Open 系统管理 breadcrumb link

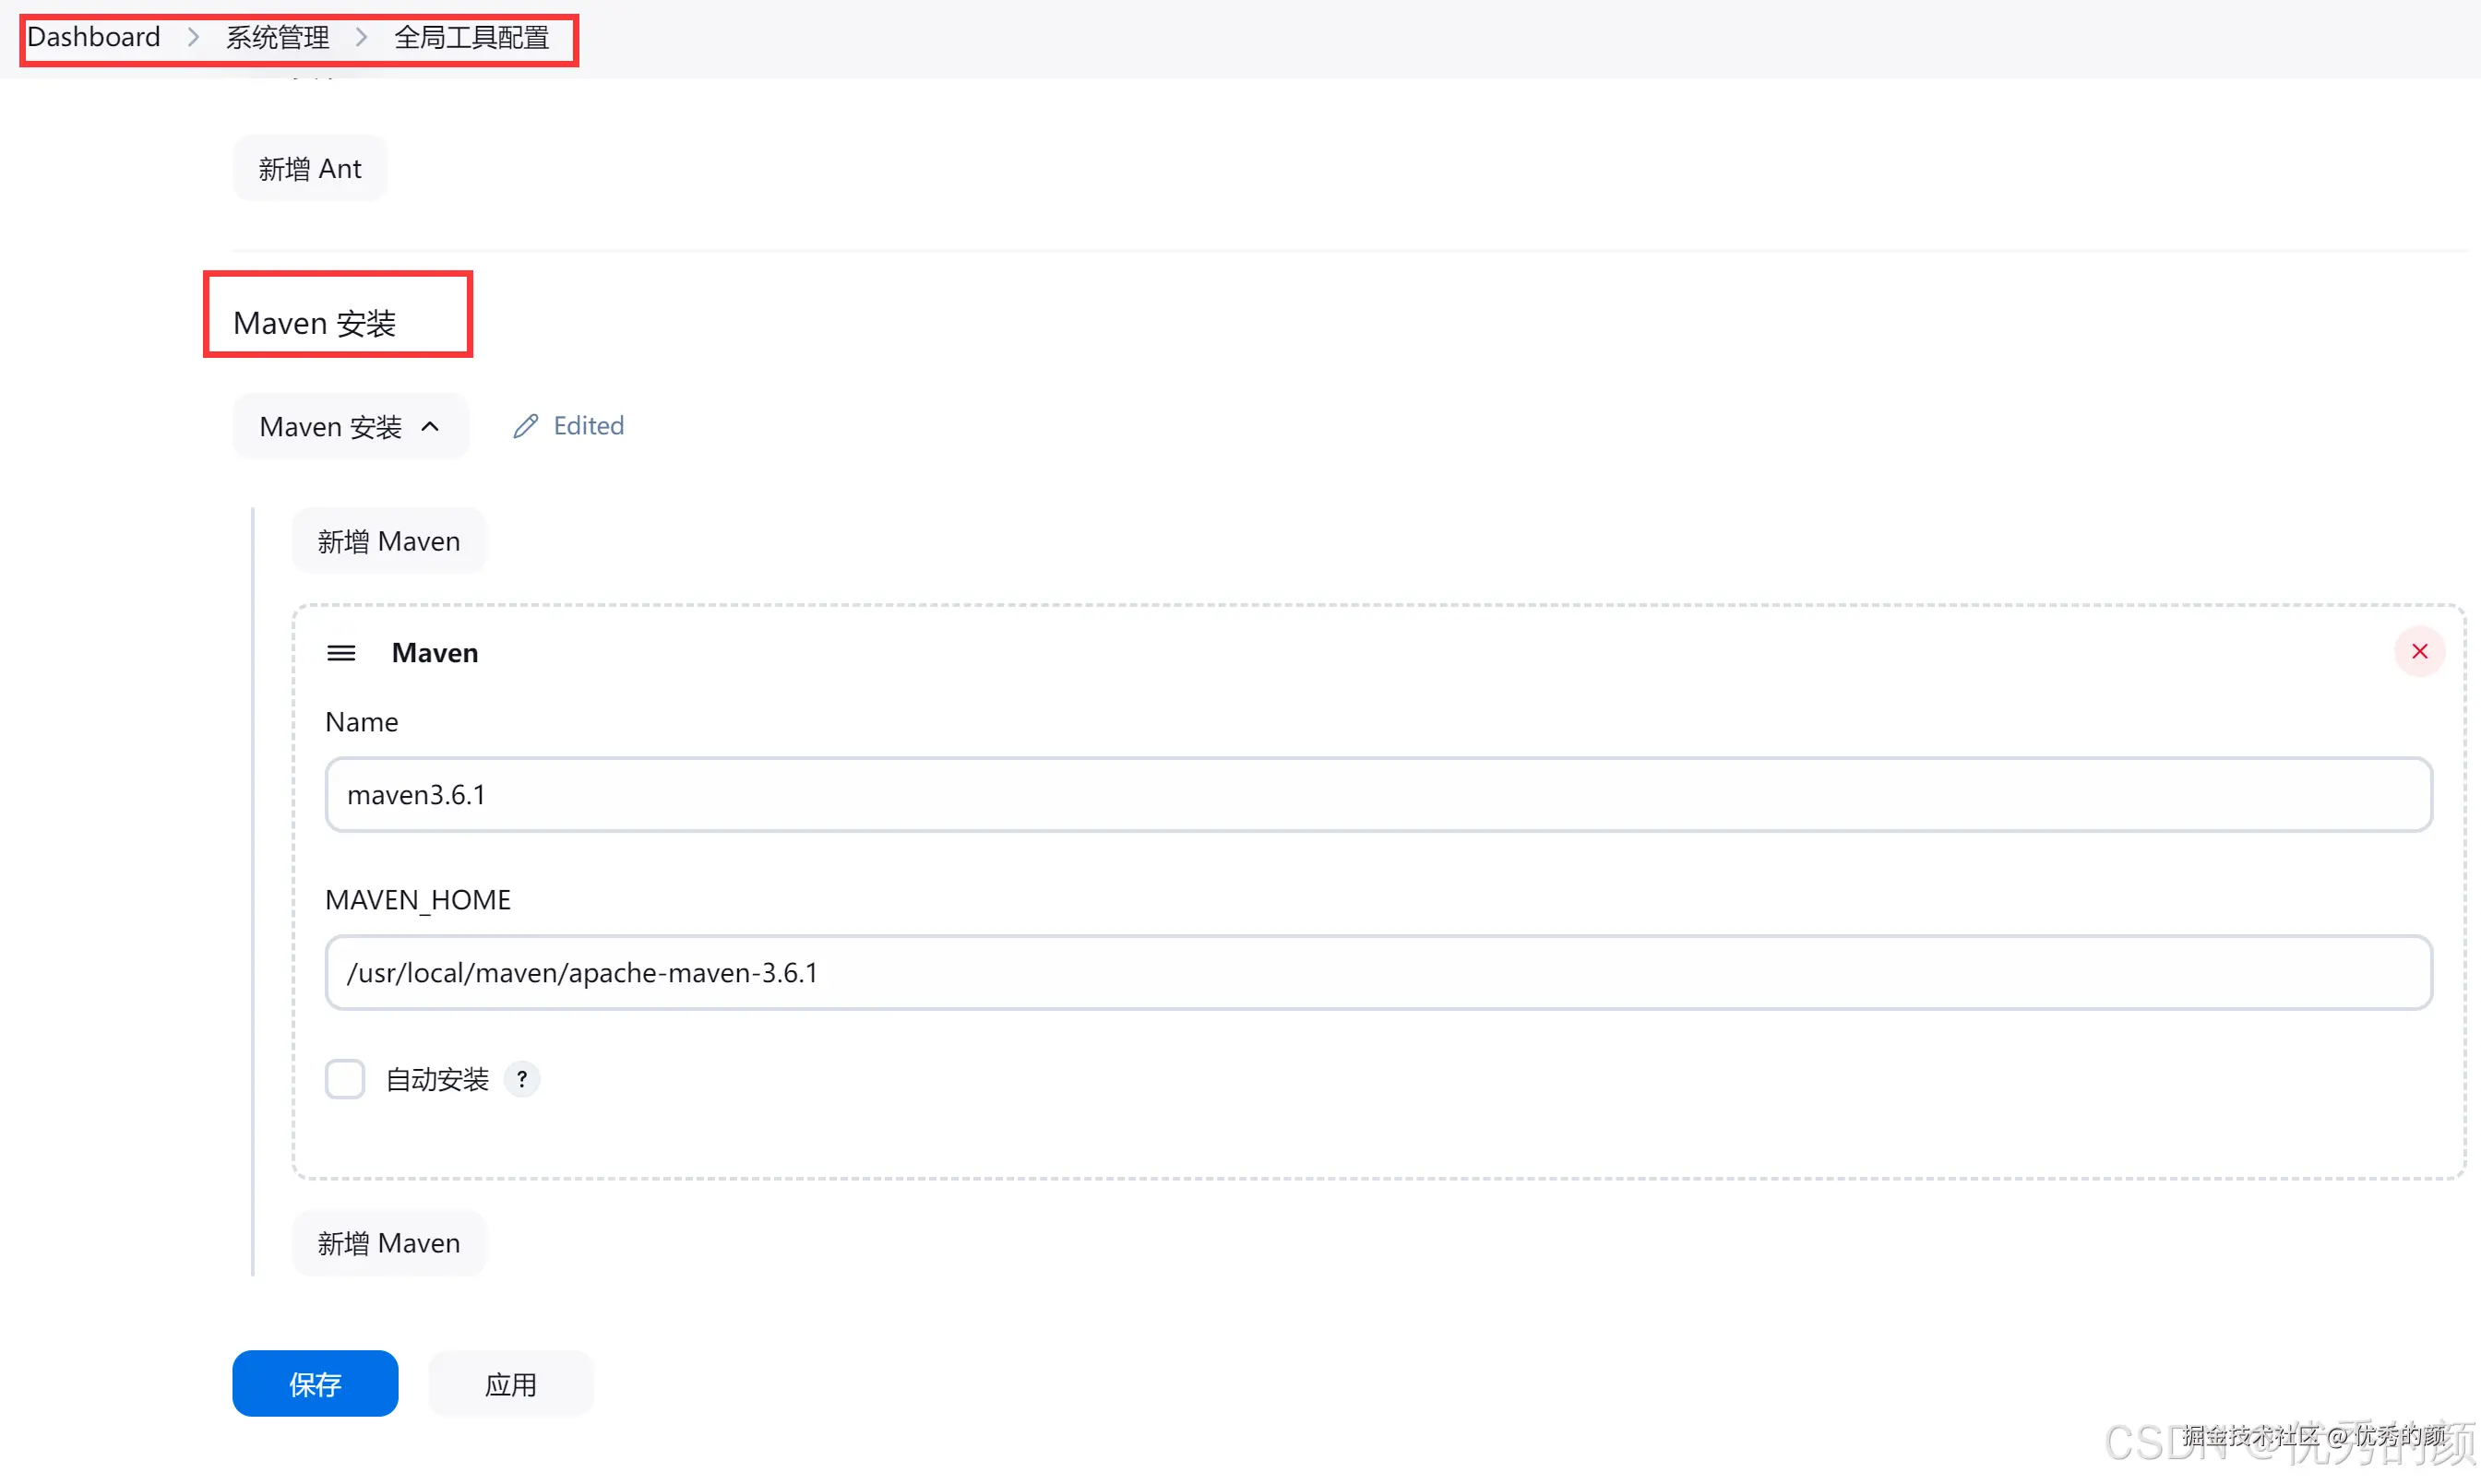pos(277,37)
